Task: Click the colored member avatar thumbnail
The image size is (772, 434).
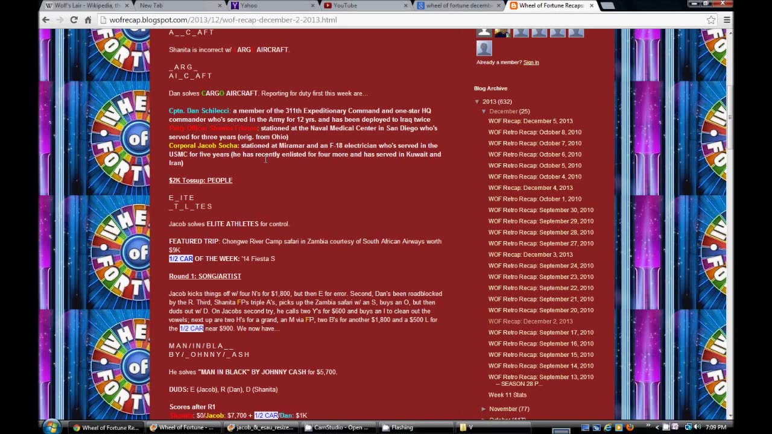Action: [x=502, y=33]
